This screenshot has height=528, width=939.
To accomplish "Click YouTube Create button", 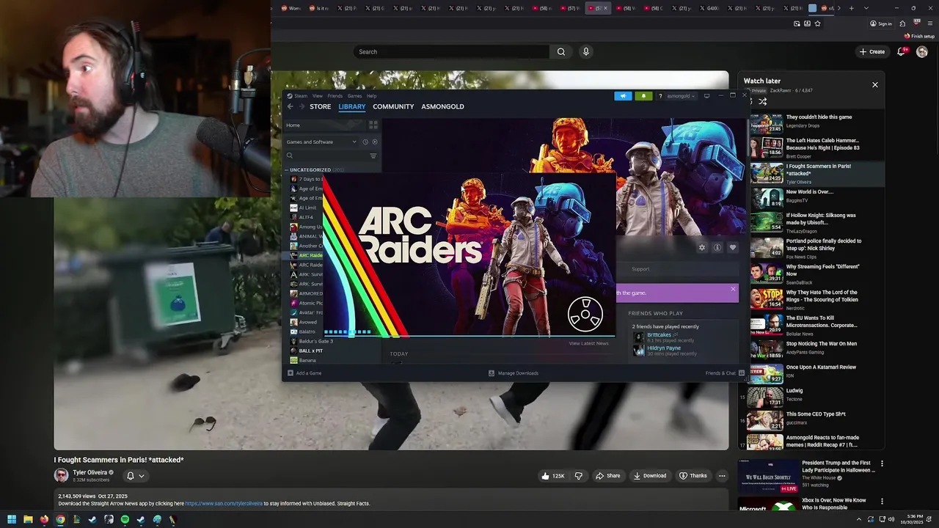I will [x=872, y=51].
